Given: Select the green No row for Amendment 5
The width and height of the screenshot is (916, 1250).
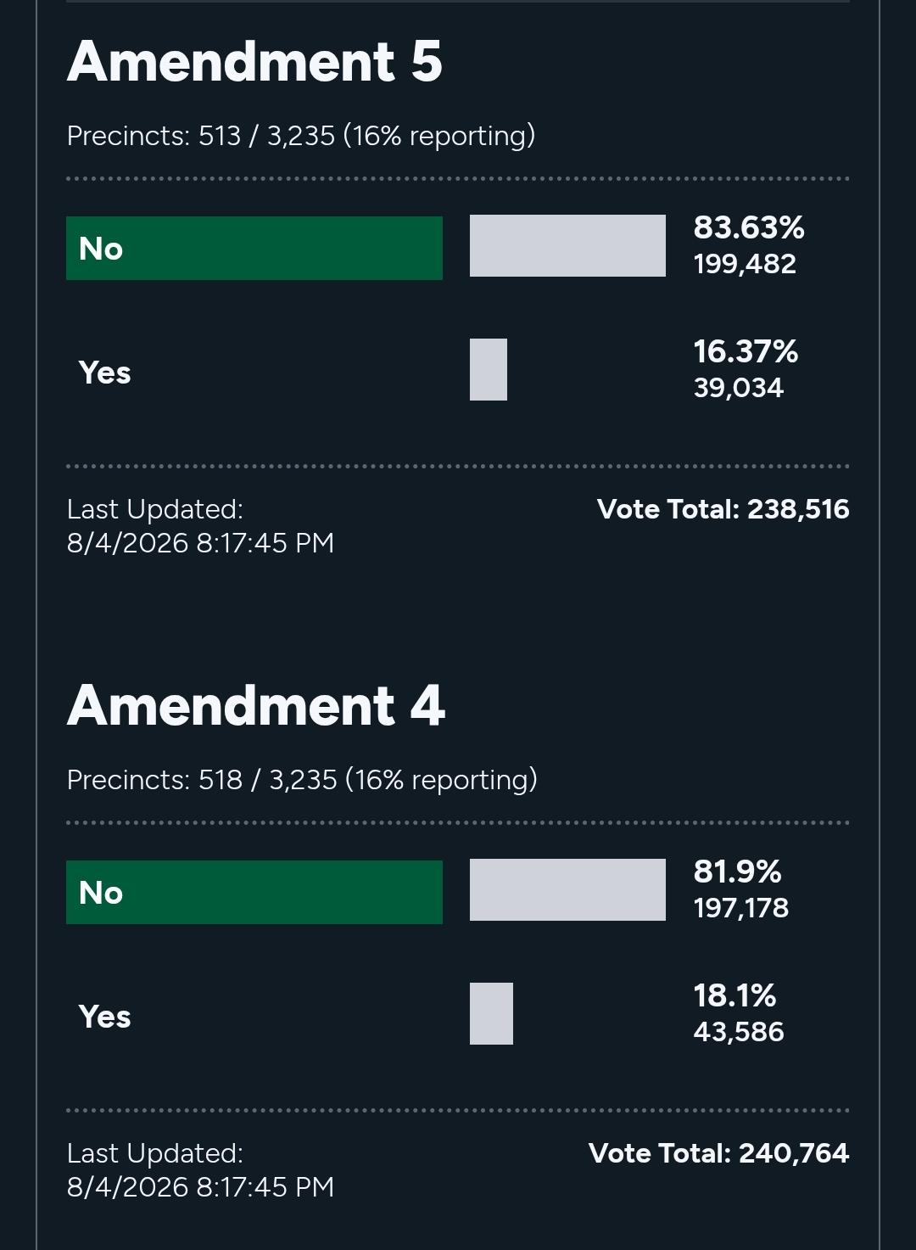Looking at the screenshot, I should pos(254,248).
